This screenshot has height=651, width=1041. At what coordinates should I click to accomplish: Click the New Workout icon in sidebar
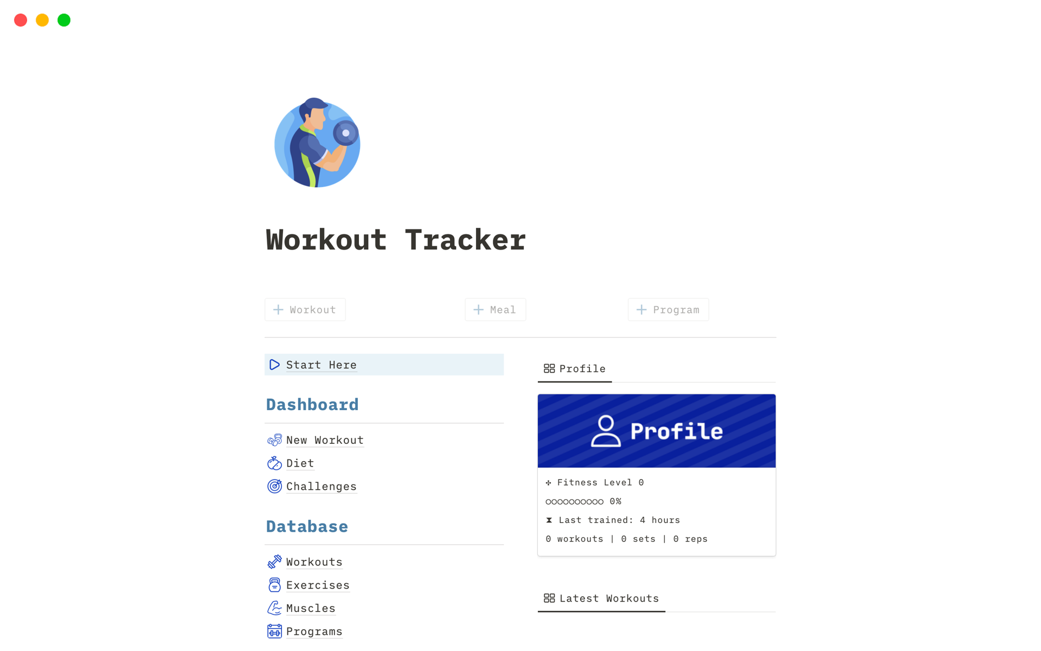pos(274,439)
